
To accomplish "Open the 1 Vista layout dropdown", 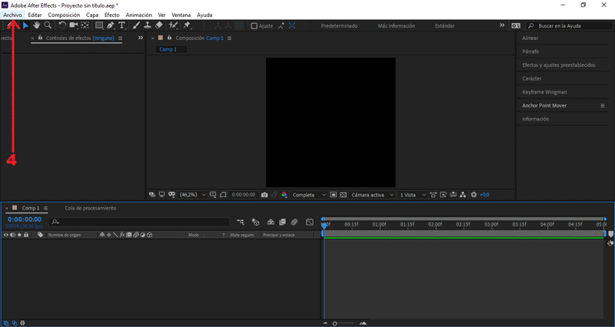I will pos(413,195).
